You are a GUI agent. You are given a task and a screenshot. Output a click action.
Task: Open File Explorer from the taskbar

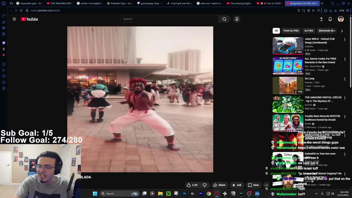[160, 194]
